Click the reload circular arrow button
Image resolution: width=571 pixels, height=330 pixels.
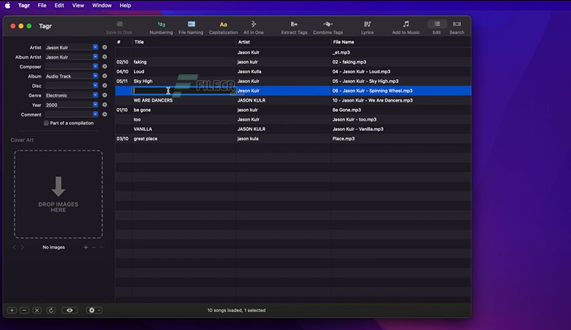[x=51, y=310]
